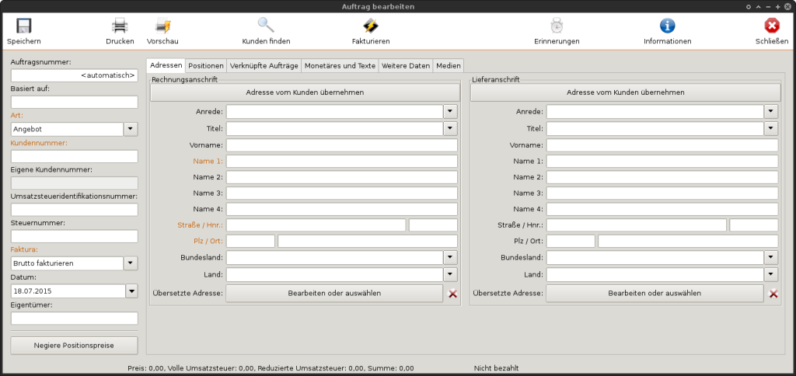Open the Monetäres und Texte tab
Image resolution: width=796 pixels, height=376 pixels.
[340, 66]
